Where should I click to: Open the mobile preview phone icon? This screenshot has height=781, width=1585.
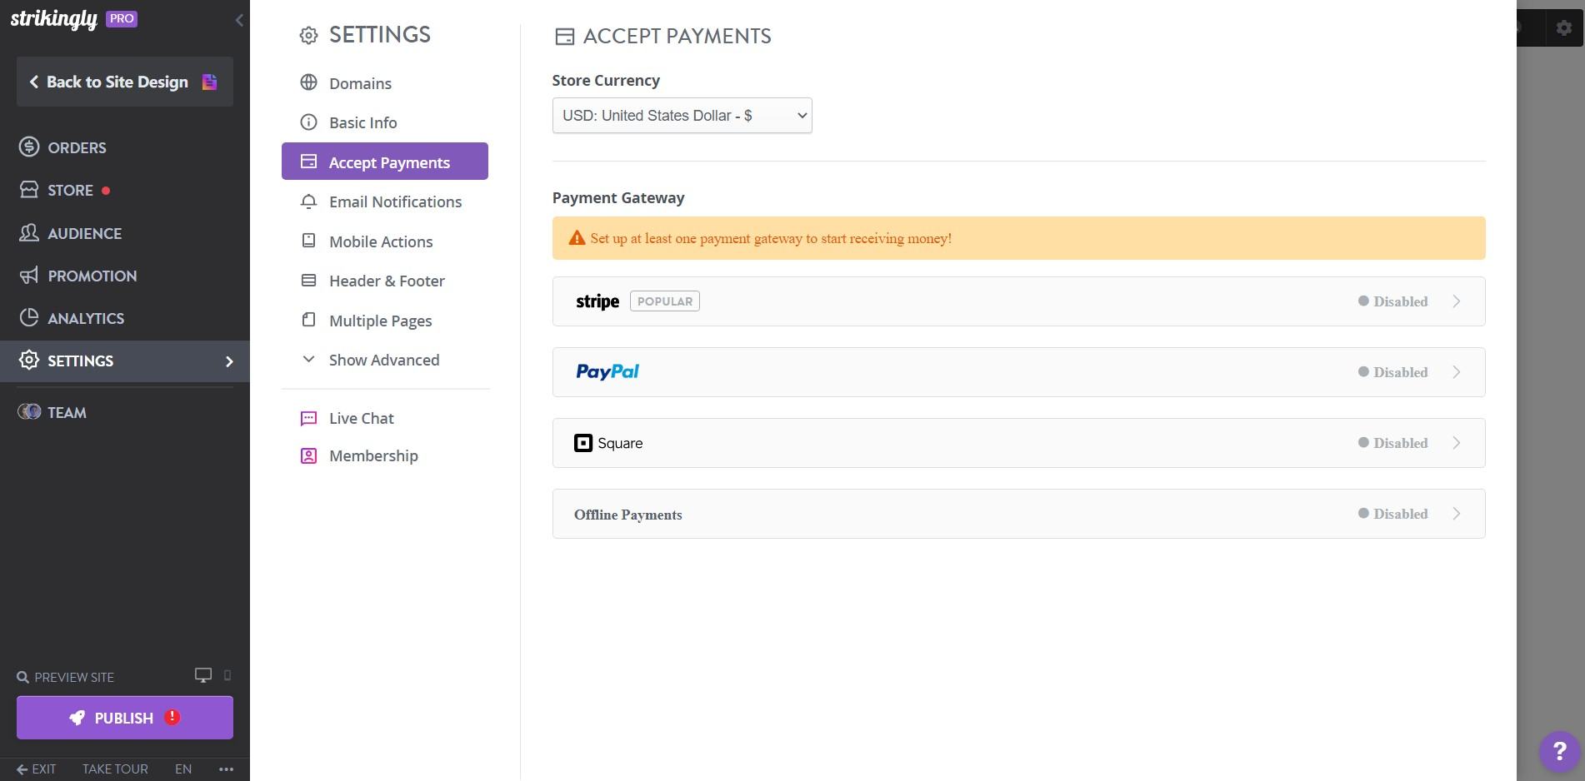(226, 676)
